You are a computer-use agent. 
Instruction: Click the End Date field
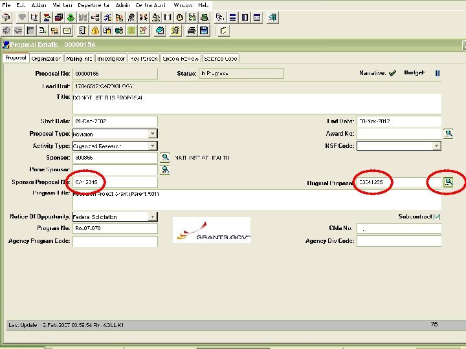tap(399, 121)
